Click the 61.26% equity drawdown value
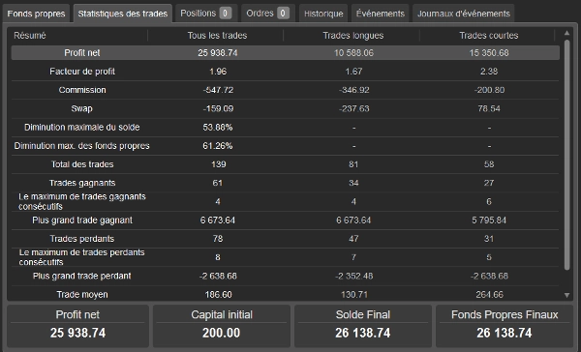 point(218,146)
